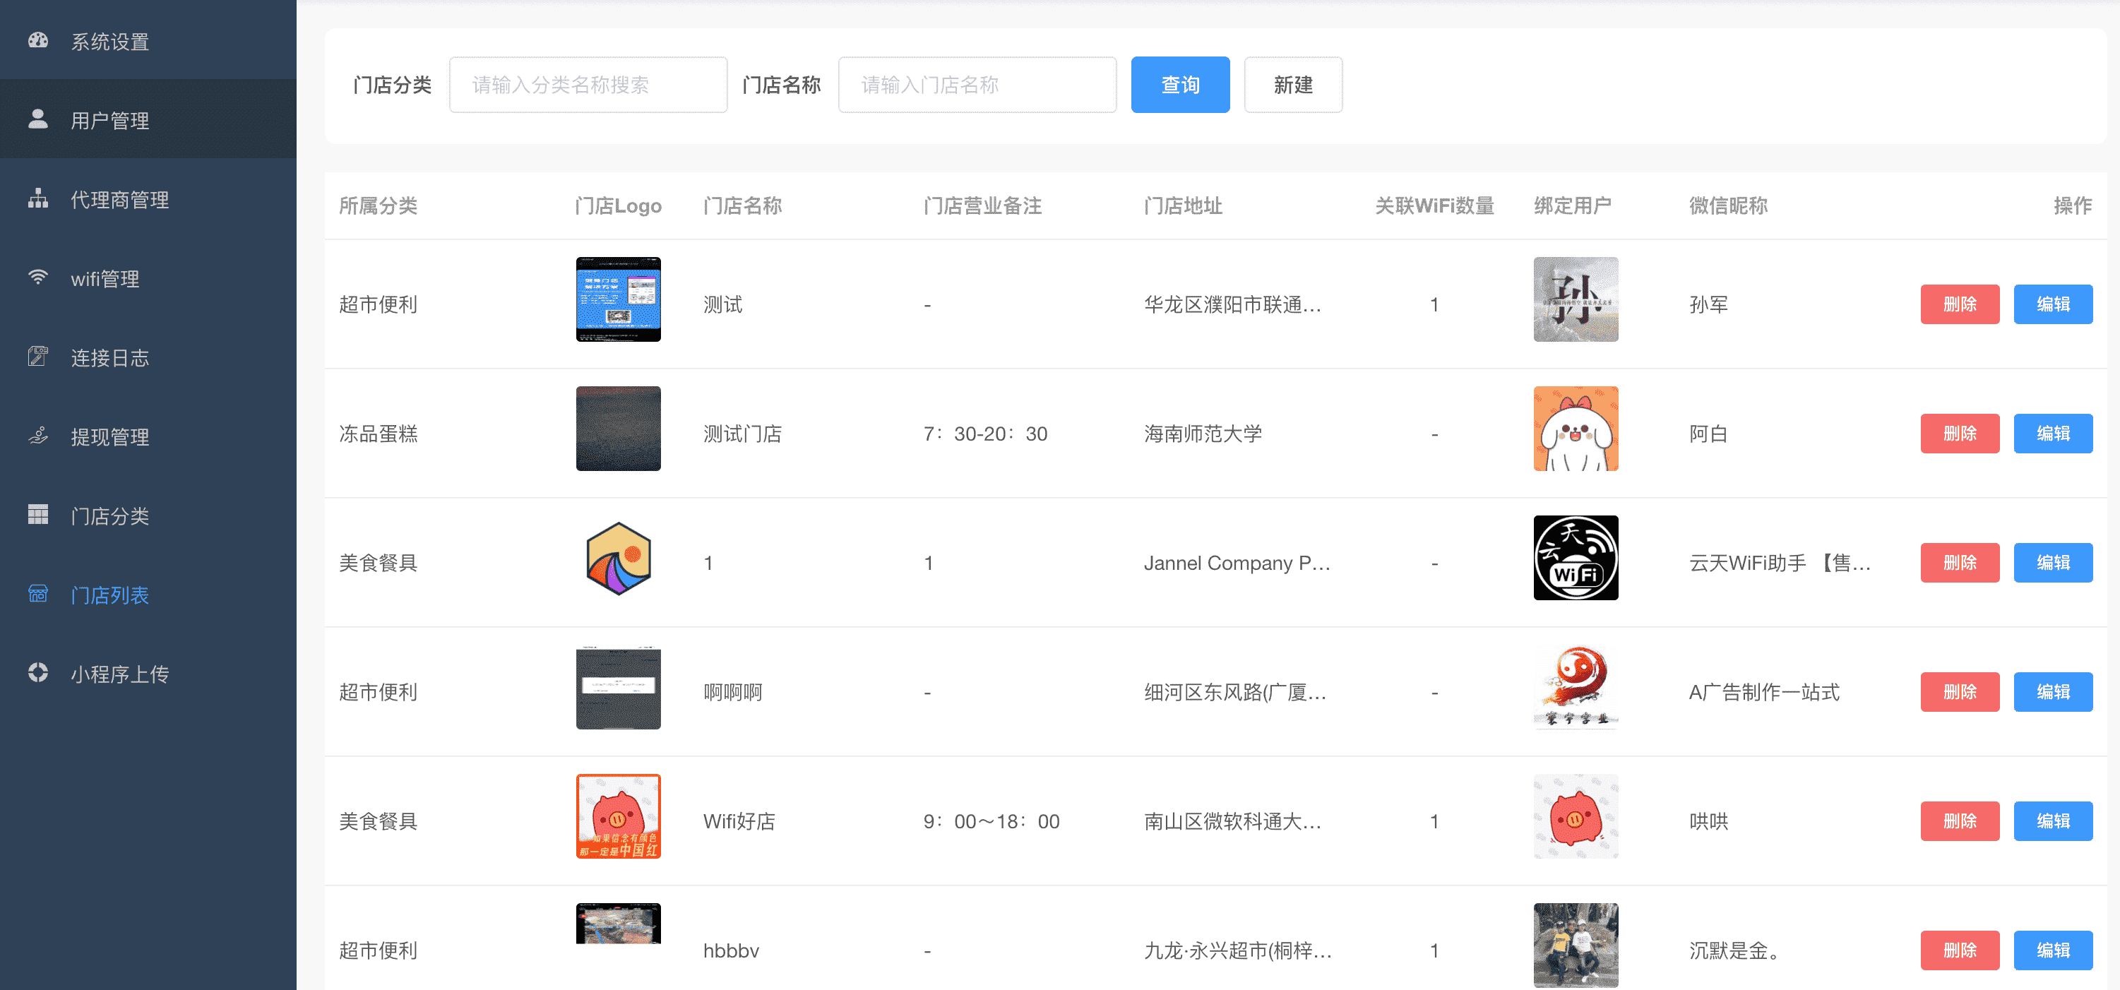The width and height of the screenshot is (2120, 990).
Task: Click 沉默是金。 photo avatar
Action: pos(1576,946)
